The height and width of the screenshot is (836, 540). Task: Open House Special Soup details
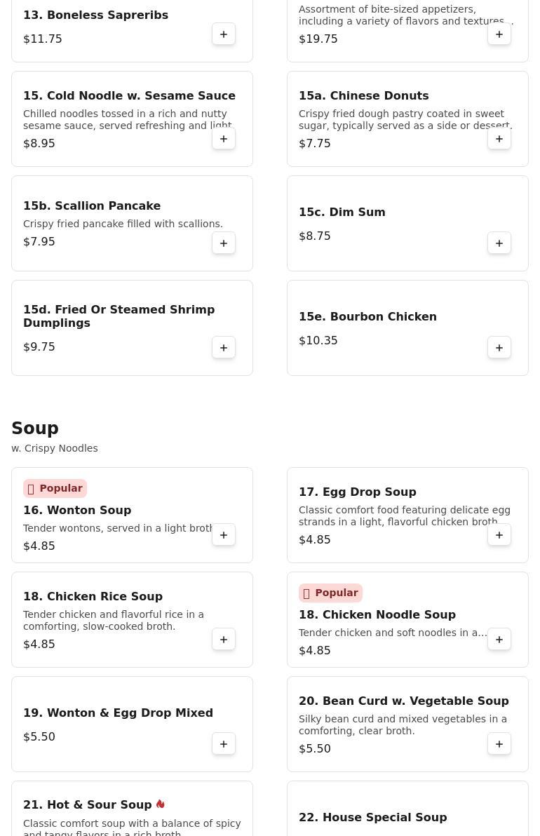point(372,818)
